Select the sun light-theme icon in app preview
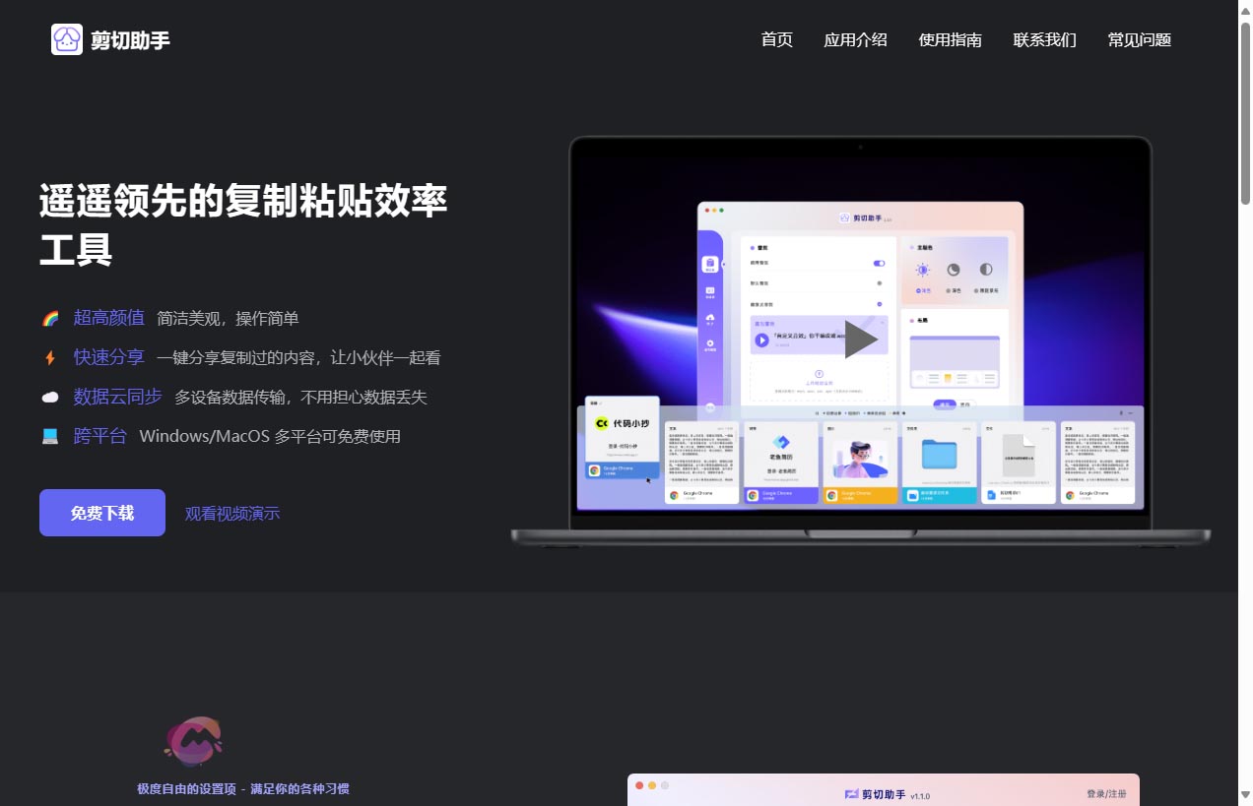Viewport: 1253px width, 806px height. tap(923, 270)
